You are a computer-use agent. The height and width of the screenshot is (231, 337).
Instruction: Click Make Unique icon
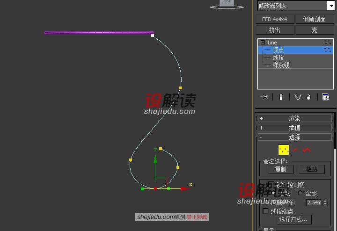298,97
